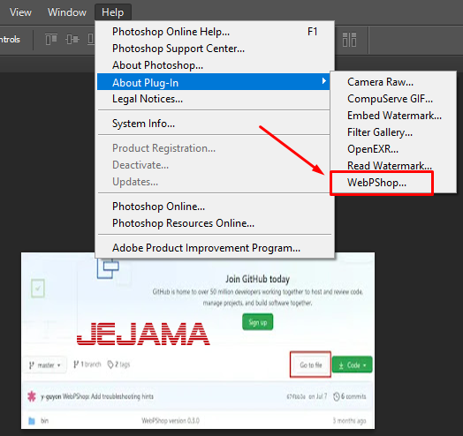Click the align vertical centers icon
463x436 pixels.
[72, 39]
